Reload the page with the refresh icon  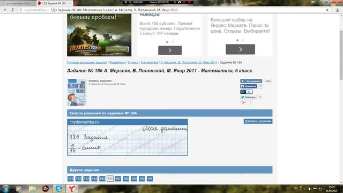21,10
